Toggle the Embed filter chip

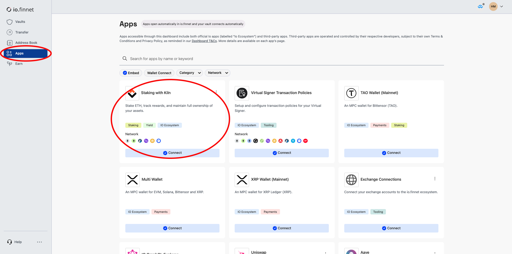click(x=131, y=73)
